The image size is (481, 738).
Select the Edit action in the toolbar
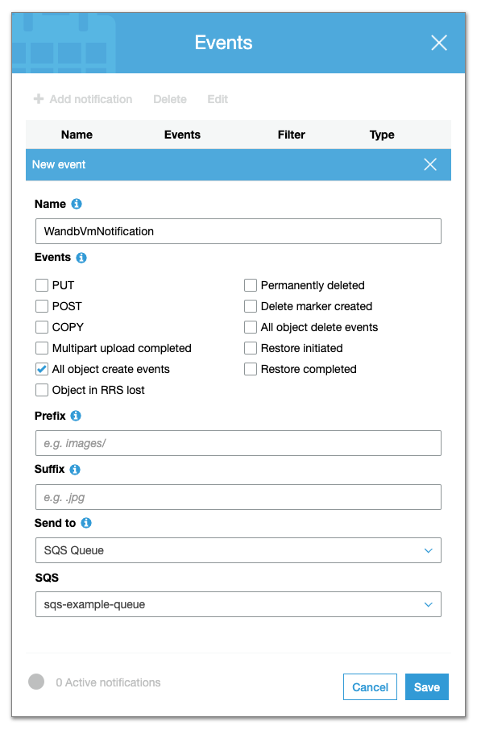pos(217,99)
